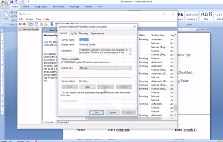Click the Start button in properties dialog
The image size is (223, 142).
[70, 87]
